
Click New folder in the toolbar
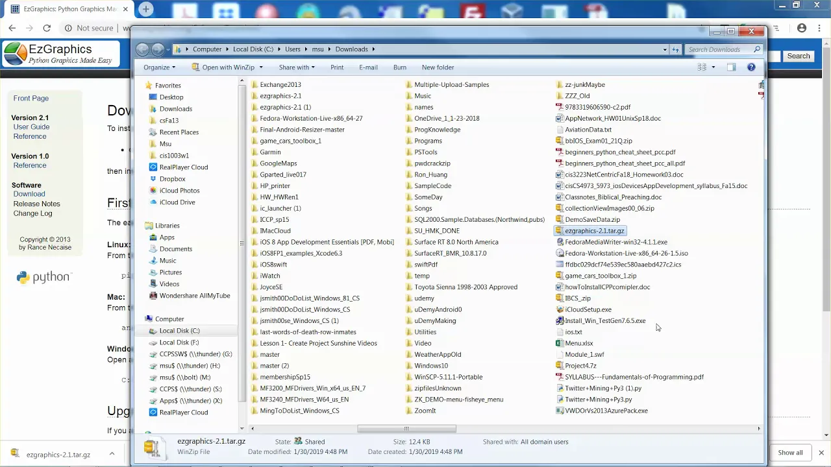click(x=438, y=67)
